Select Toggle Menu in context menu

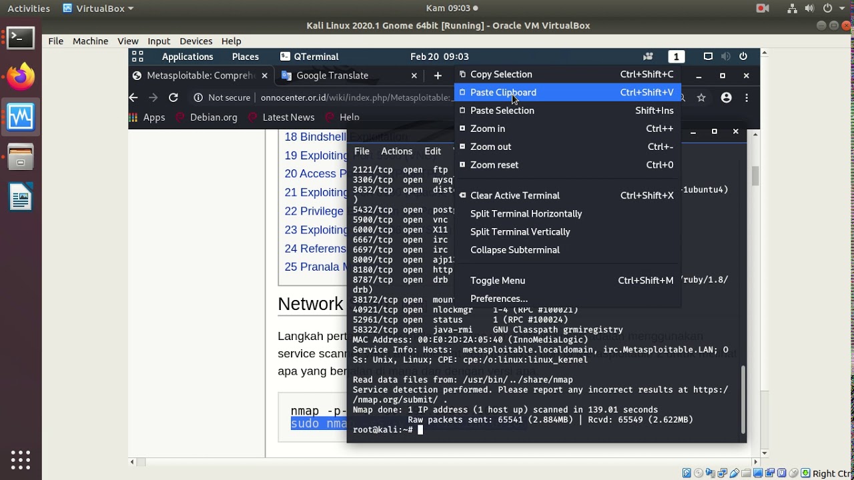567,280
